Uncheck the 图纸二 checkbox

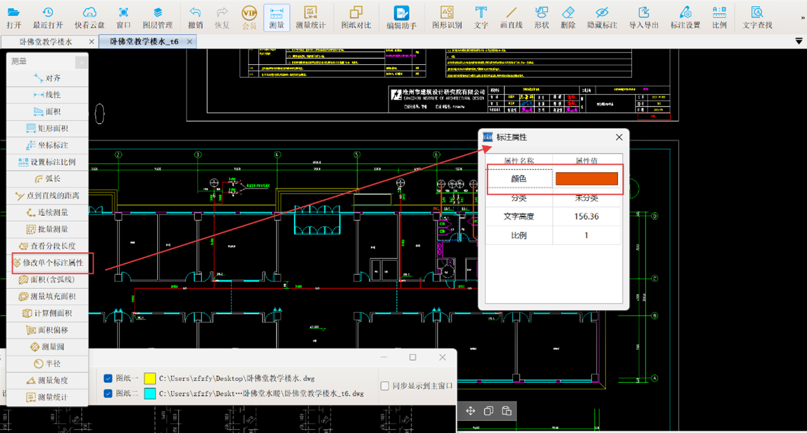(108, 394)
